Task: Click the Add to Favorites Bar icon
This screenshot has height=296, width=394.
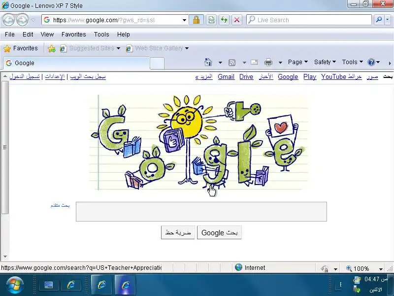Action: pyautogui.click(x=52, y=48)
